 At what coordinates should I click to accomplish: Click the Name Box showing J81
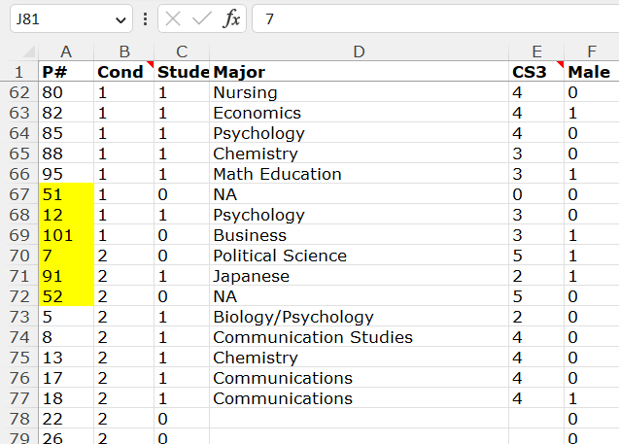56,19
